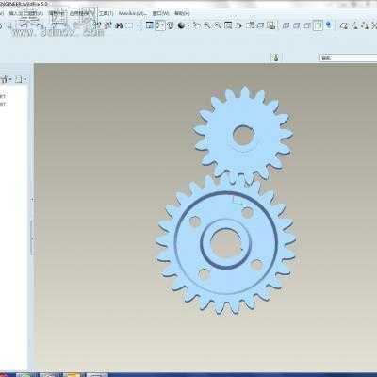Open the Find tool with binoculars icon

coord(119,25)
